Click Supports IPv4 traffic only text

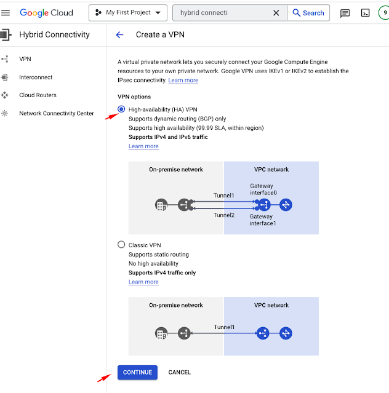(x=162, y=272)
